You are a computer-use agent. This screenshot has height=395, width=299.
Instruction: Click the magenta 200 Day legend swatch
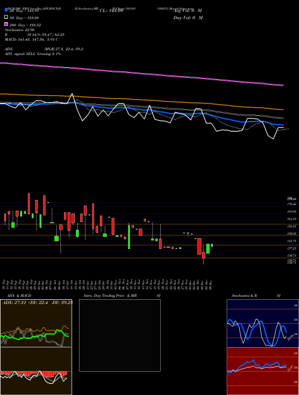[x=7, y=24]
